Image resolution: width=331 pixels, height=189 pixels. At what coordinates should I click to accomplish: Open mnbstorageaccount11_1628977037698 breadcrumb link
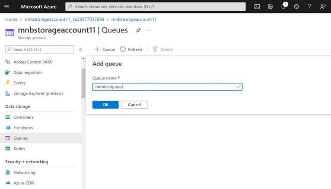[64, 19]
